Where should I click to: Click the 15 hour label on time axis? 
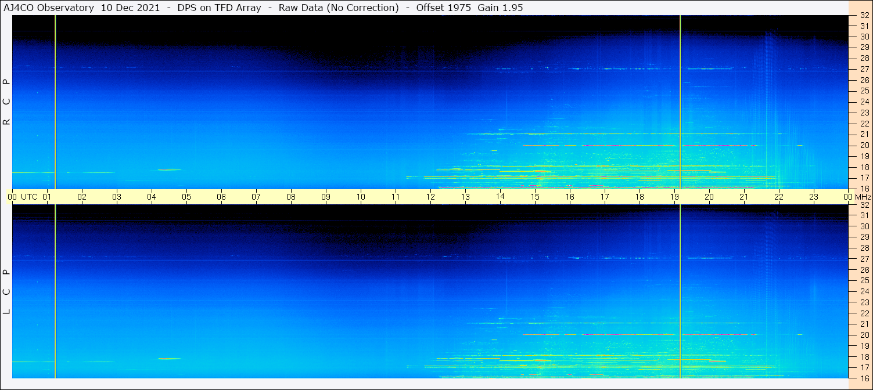click(535, 197)
